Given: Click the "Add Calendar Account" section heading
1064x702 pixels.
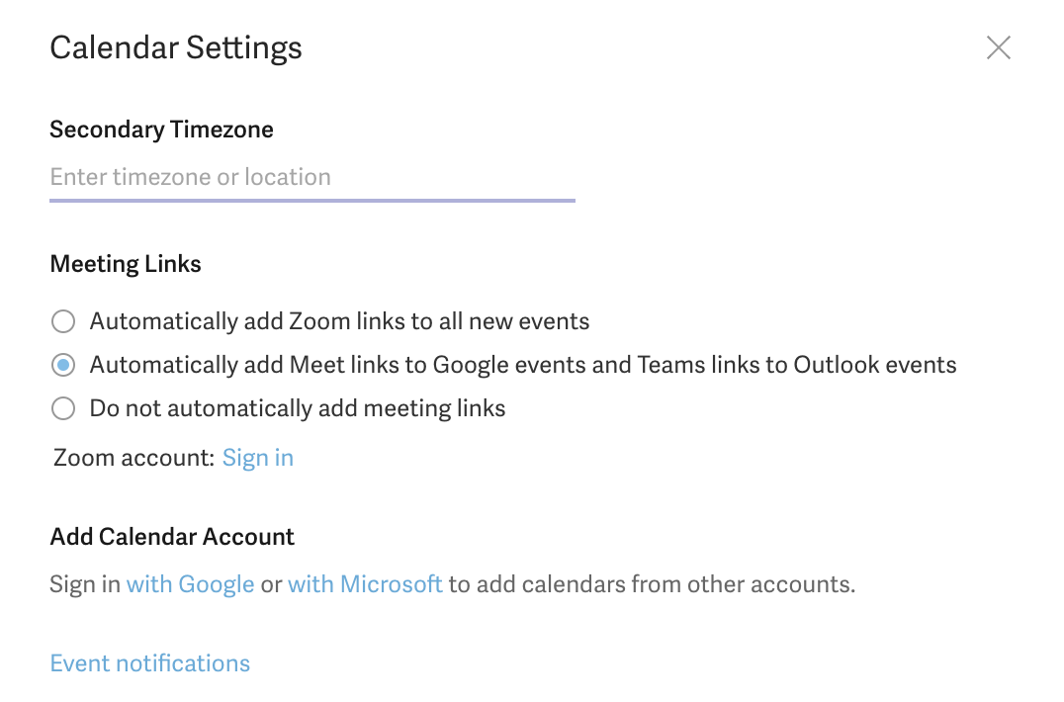Looking at the screenshot, I should (x=172, y=538).
